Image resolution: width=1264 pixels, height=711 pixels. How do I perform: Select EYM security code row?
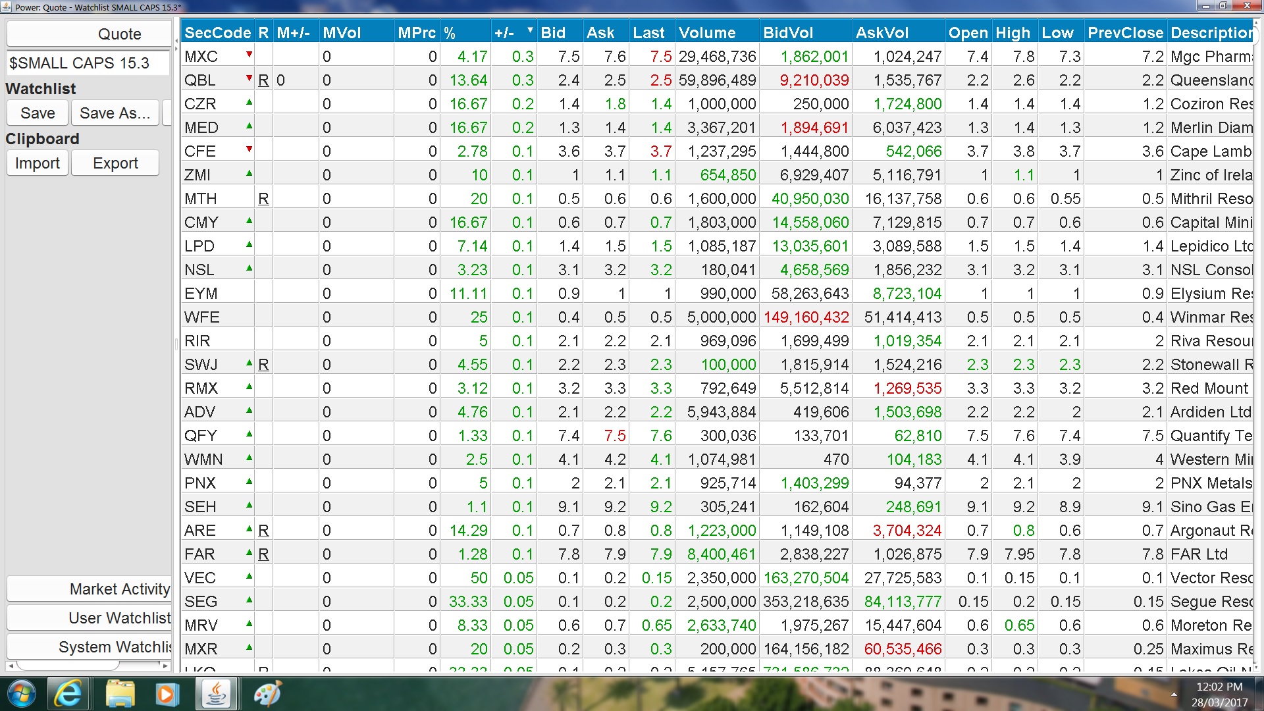(x=217, y=293)
